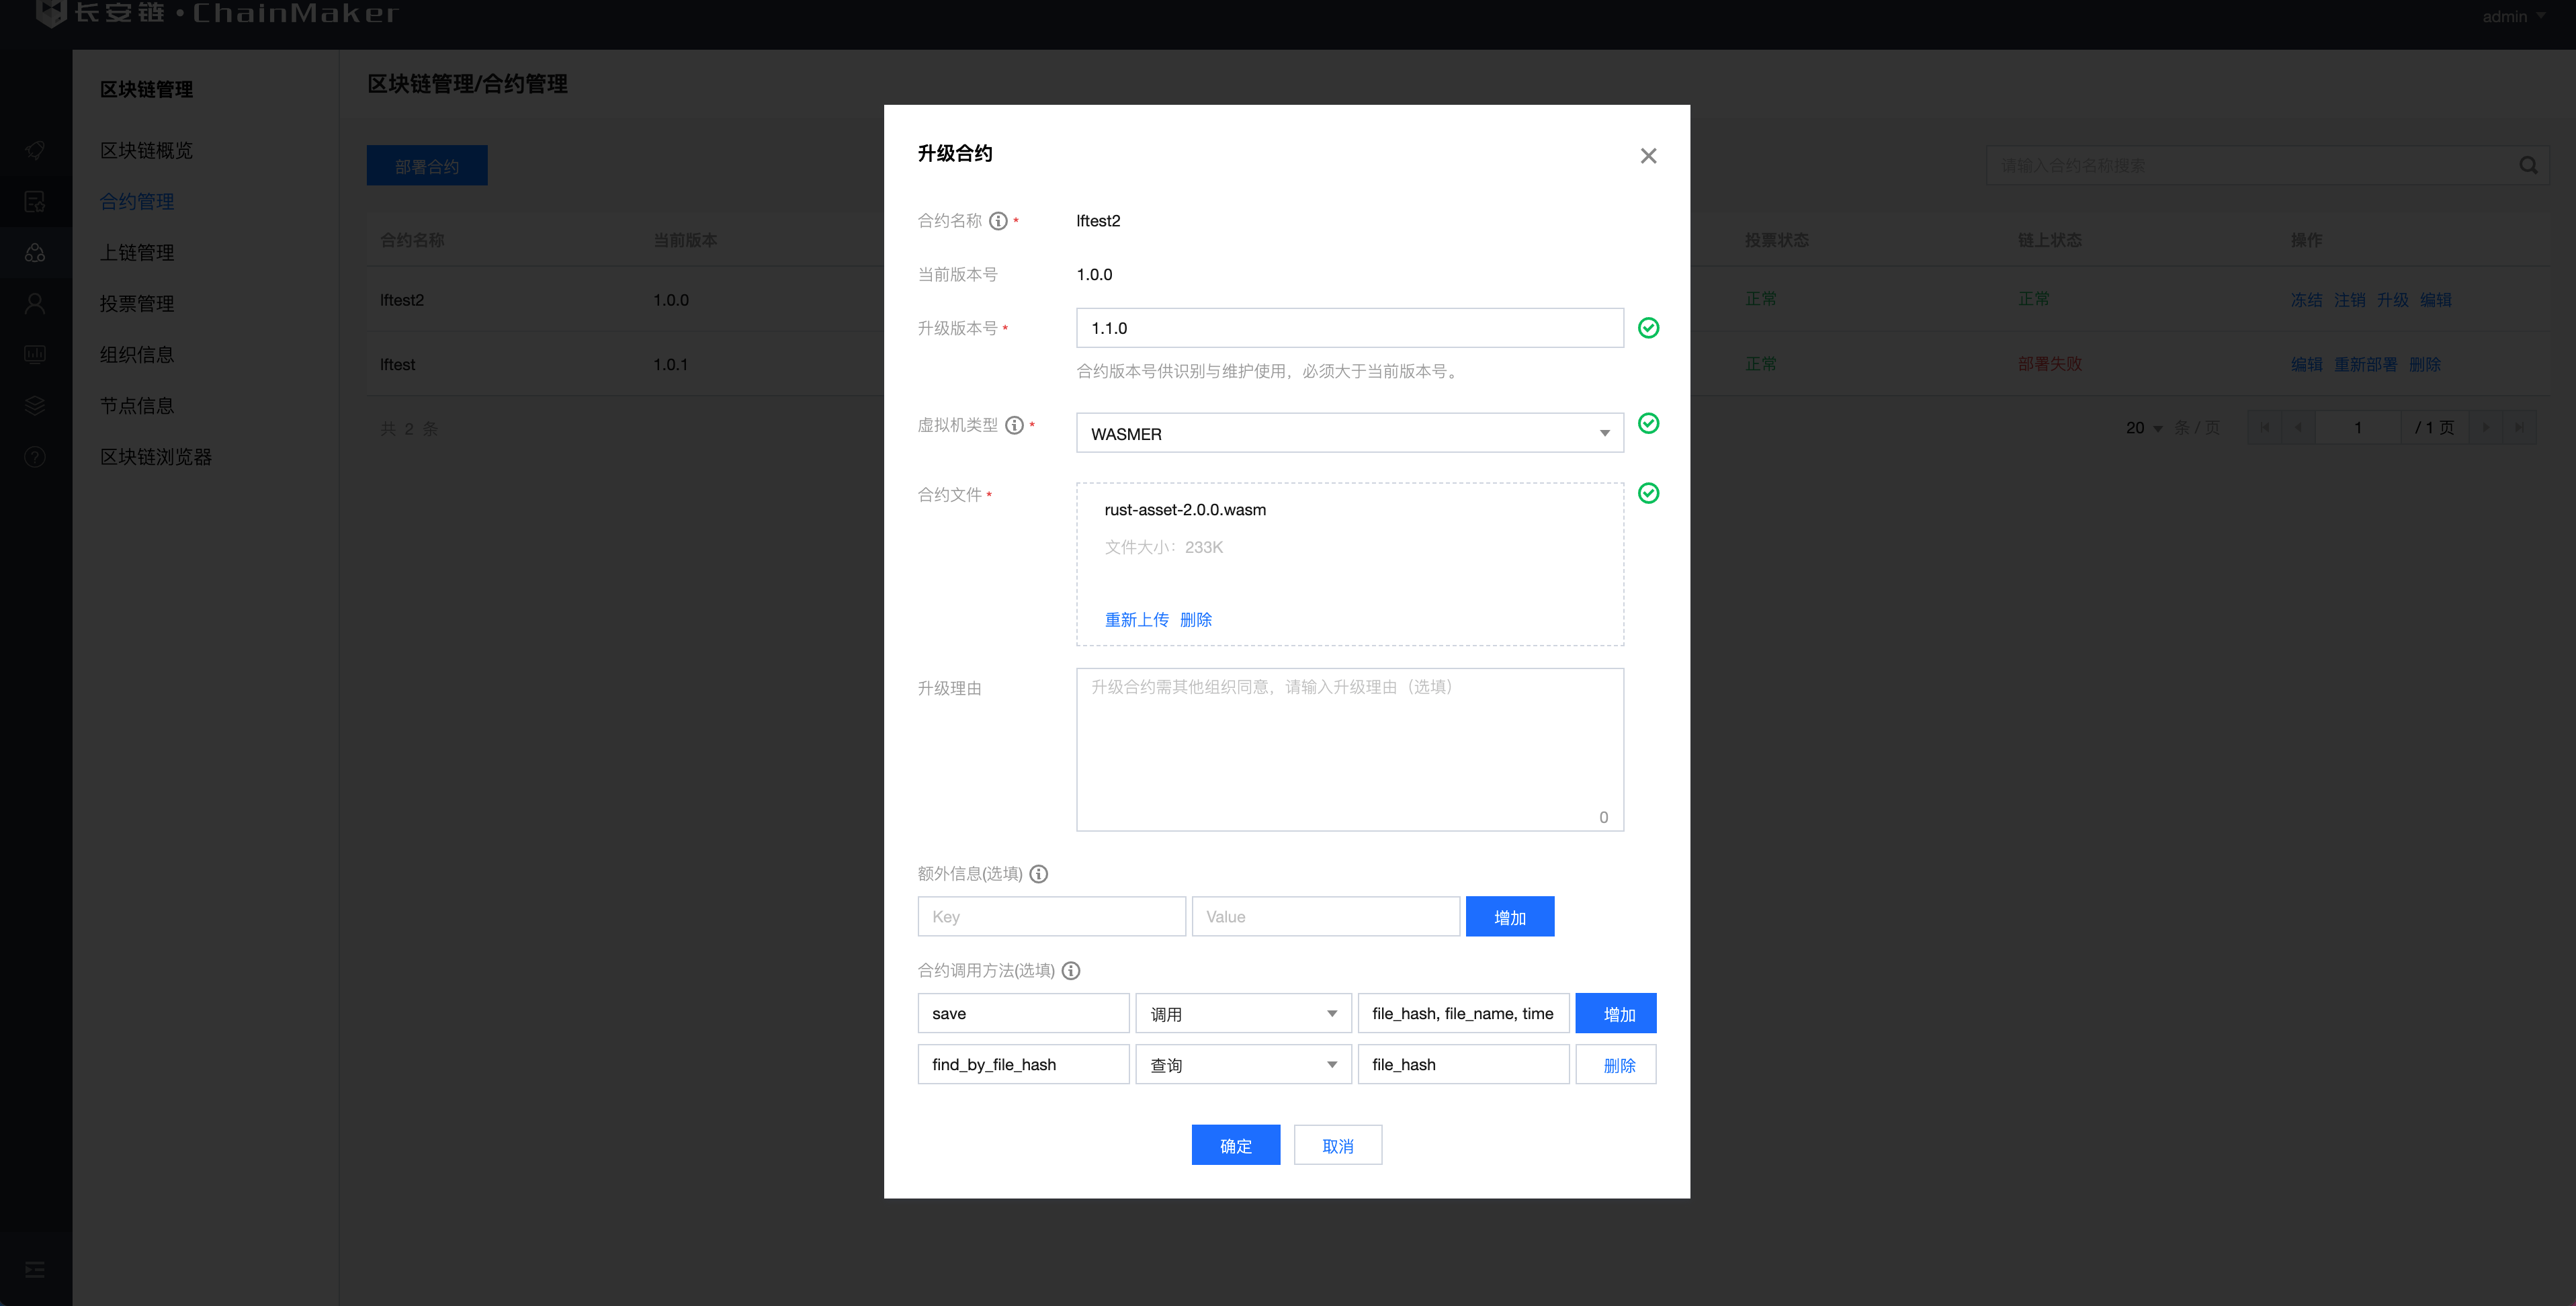Click info icon next to 合约名称
Viewport: 2576px width, 1306px height.
[998, 221]
